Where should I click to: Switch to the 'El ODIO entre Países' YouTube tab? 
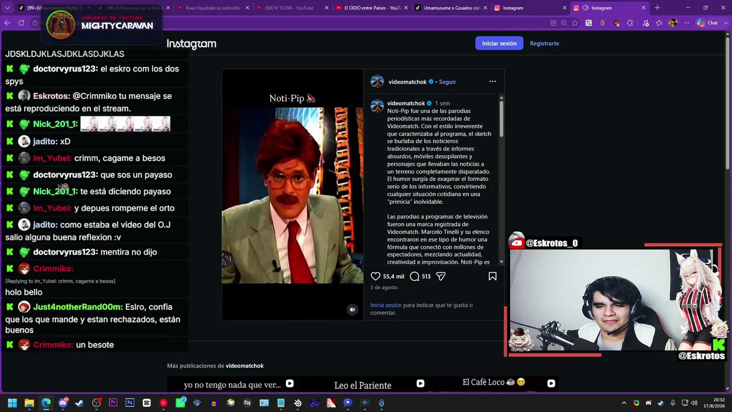(372, 8)
